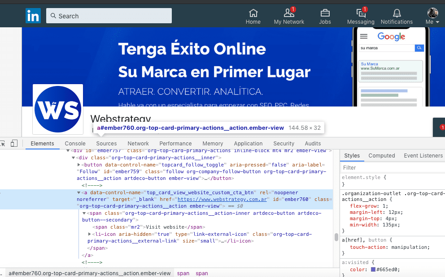Viewport: 445px width, 277px height.
Task: Click the Webstrategy company name heading
Action: [121, 119]
